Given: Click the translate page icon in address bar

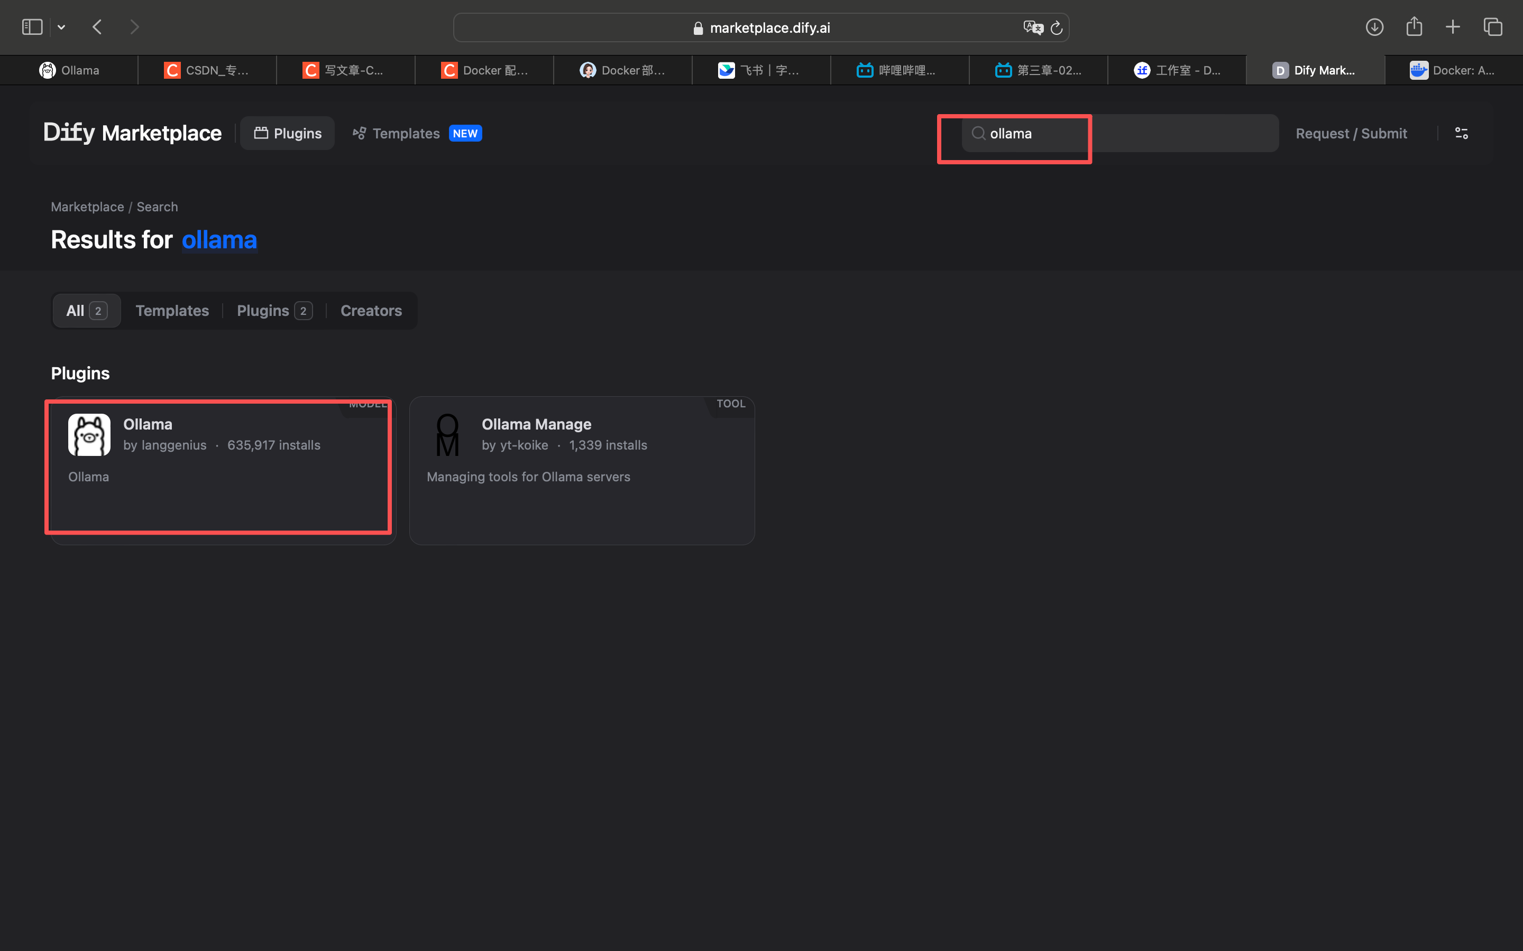Looking at the screenshot, I should coord(1032,27).
